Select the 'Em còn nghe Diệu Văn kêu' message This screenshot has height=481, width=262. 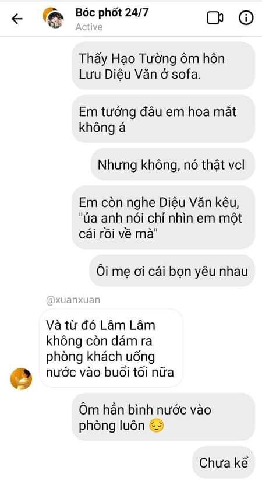(x=164, y=217)
